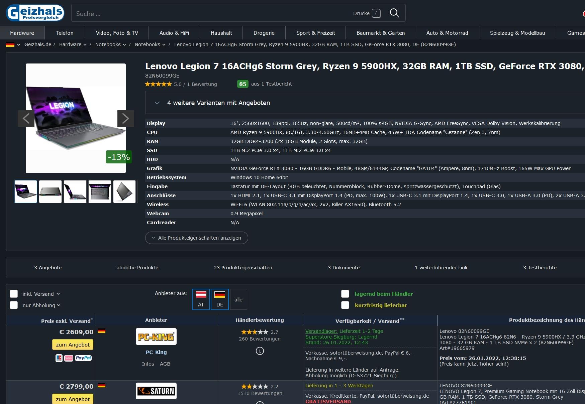The width and height of the screenshot is (585, 404).
Task: Enable the inkl. Versand checkbox
Action: (x=14, y=294)
